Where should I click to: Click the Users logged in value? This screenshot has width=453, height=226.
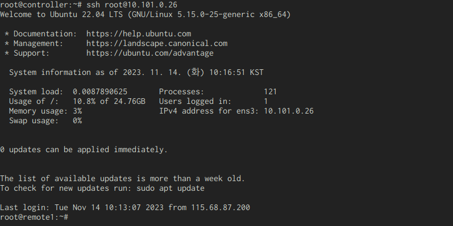coord(266,101)
